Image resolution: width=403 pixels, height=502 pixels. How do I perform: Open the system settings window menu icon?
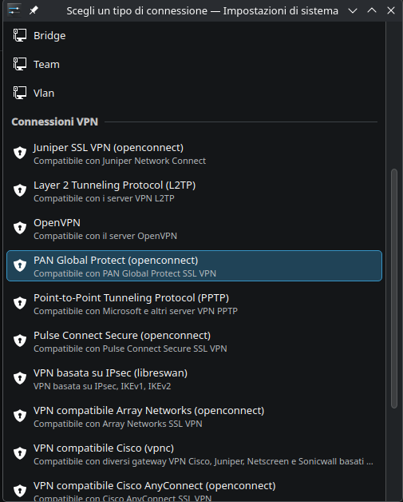point(14,10)
